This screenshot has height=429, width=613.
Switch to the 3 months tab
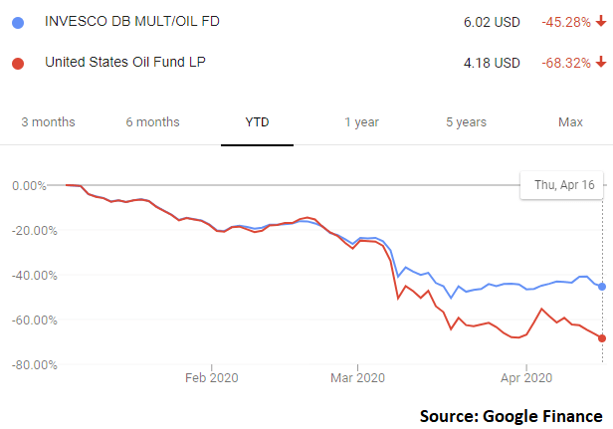point(48,122)
